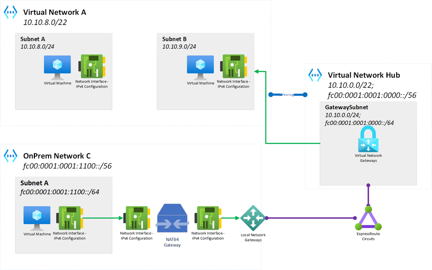Screen dimensions: 432x270
Task: Select the '10.10.8.0/22' address text
Action: (45, 22)
